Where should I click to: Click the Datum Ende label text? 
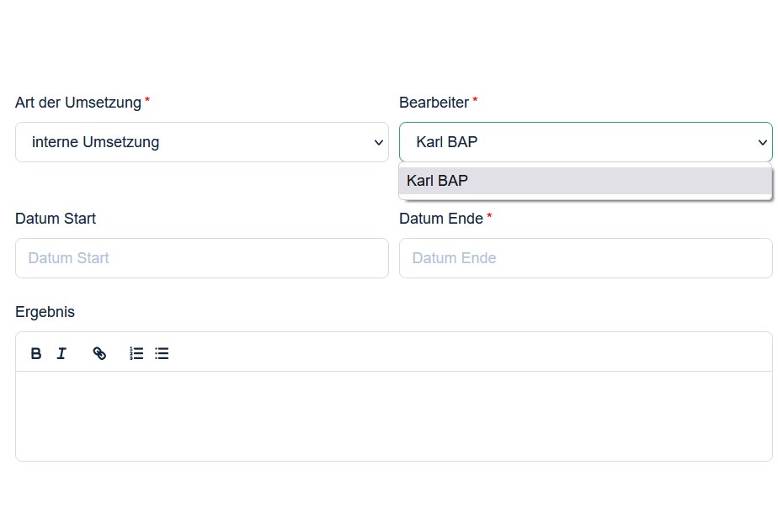[441, 219]
